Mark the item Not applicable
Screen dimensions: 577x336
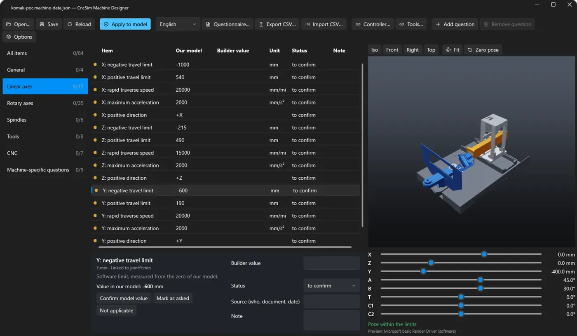(x=116, y=311)
